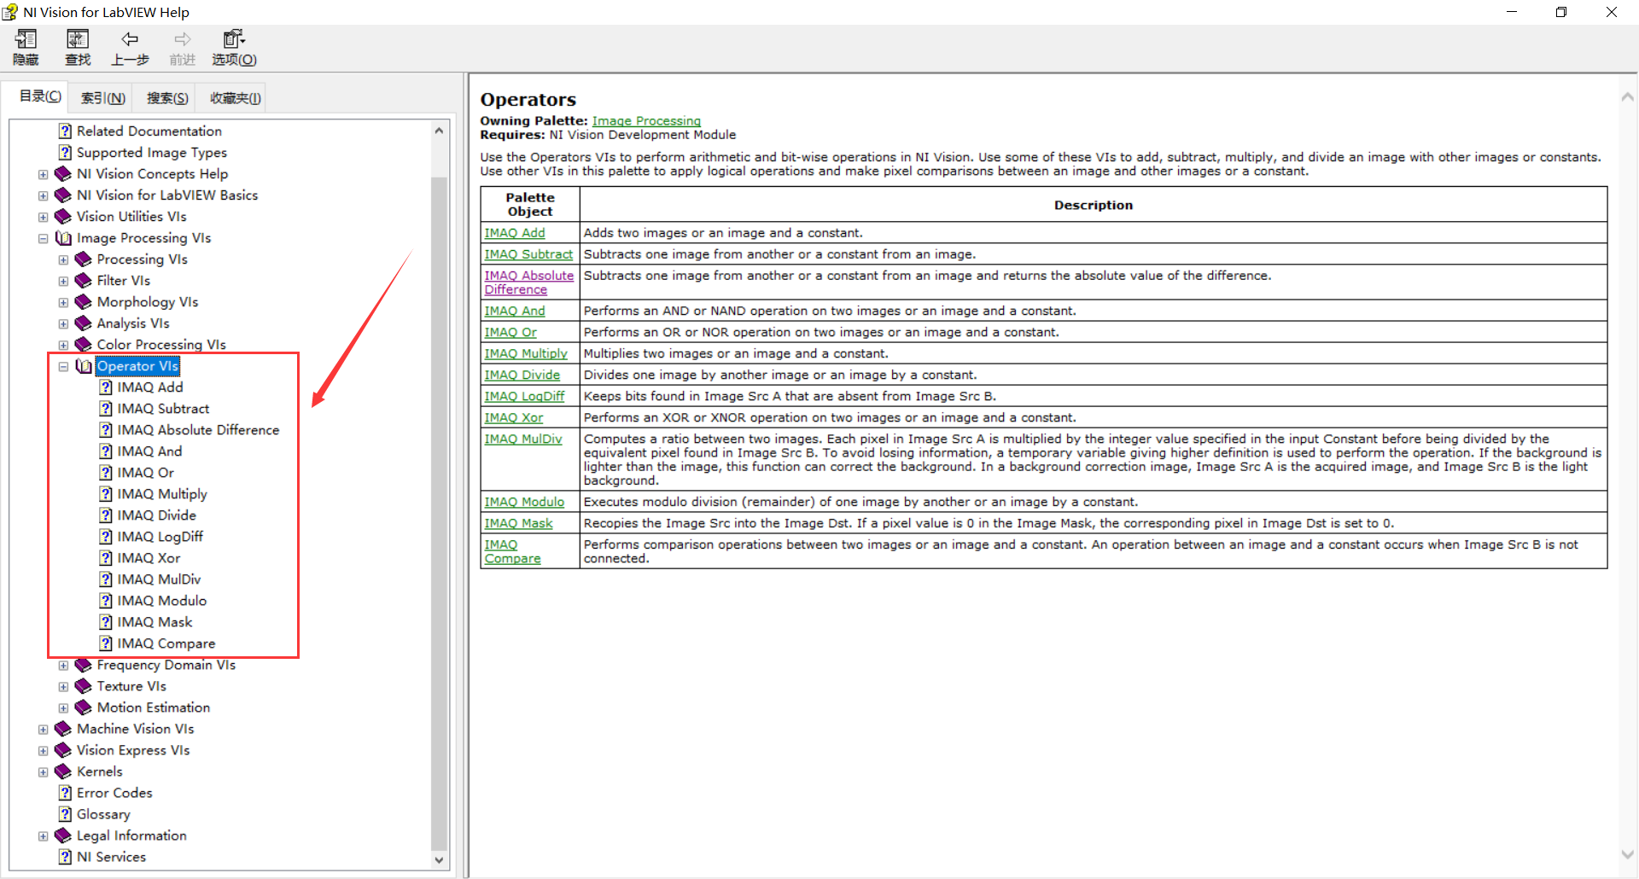Viewport: 1639px width, 879px height.
Task: Open the IMAQ Multiply link in table
Action: [x=526, y=353]
